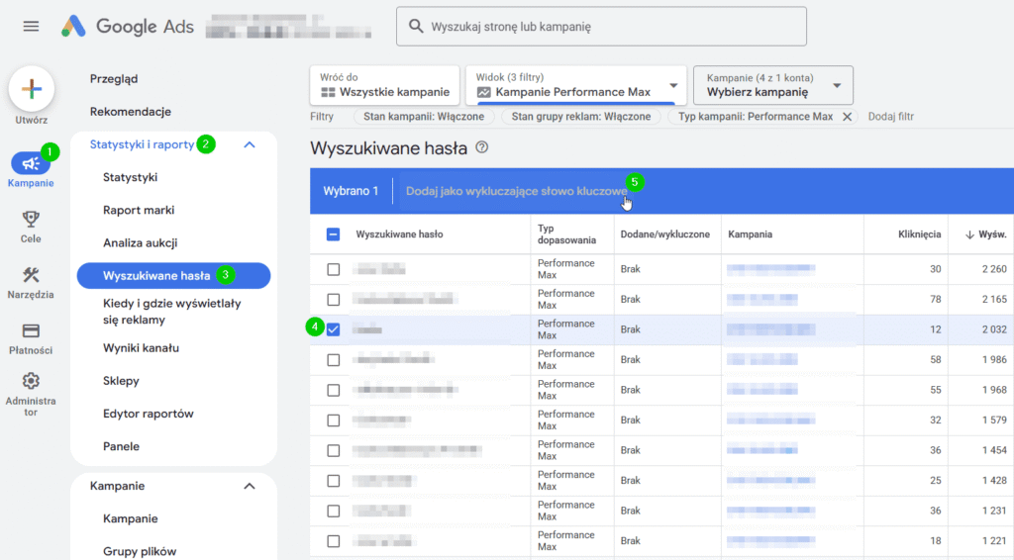Viewport: 1014px width, 560px height.
Task: Check the row with 32 clicks
Action: [x=333, y=420]
